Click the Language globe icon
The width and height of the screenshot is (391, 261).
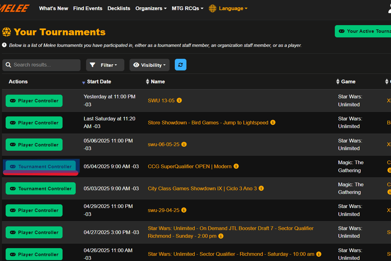click(212, 8)
